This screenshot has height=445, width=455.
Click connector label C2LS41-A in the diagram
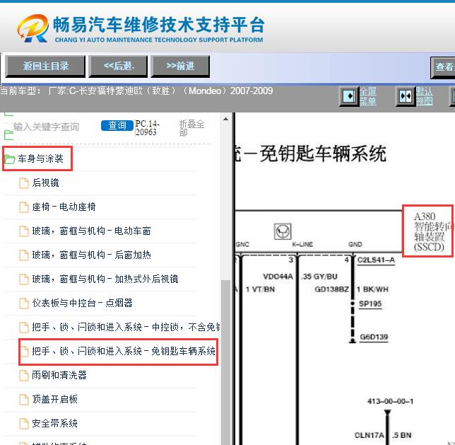[x=376, y=260]
